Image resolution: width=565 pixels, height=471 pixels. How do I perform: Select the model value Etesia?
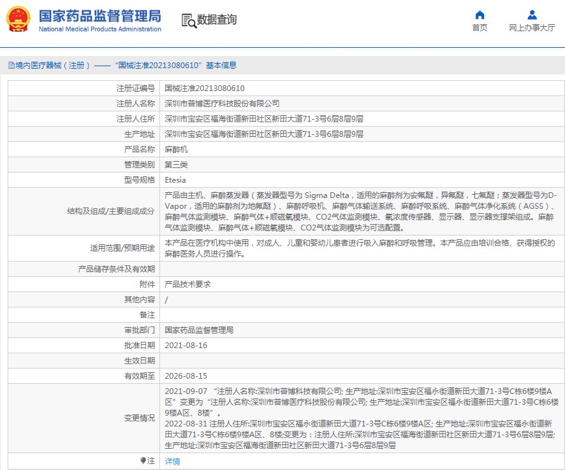coord(175,179)
